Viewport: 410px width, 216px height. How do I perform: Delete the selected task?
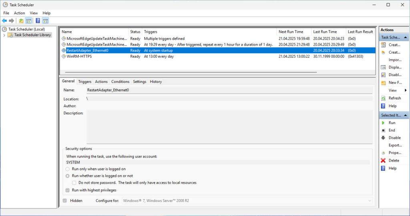(394, 161)
